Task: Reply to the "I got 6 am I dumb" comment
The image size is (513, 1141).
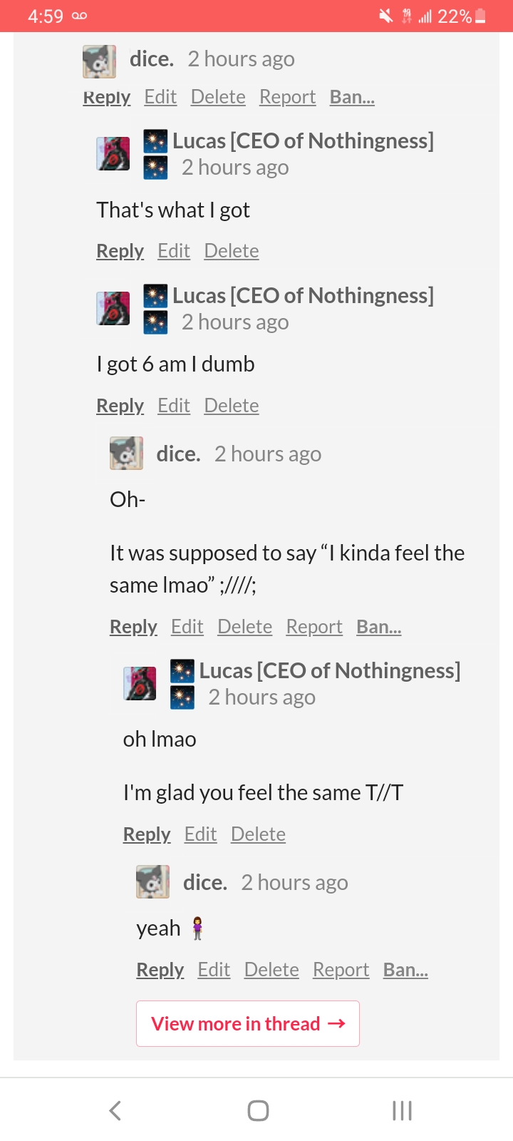Action: [x=120, y=406]
